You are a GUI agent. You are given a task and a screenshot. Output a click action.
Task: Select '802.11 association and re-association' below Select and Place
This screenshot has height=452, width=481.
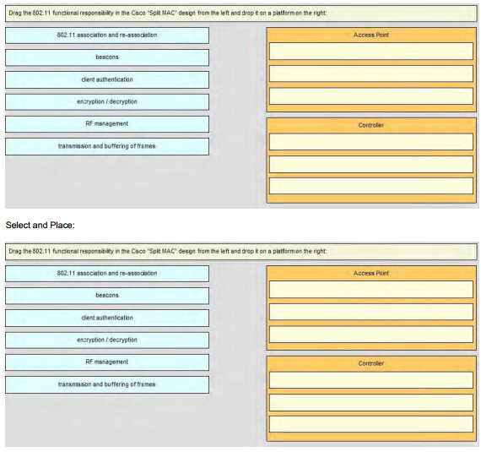107,274
